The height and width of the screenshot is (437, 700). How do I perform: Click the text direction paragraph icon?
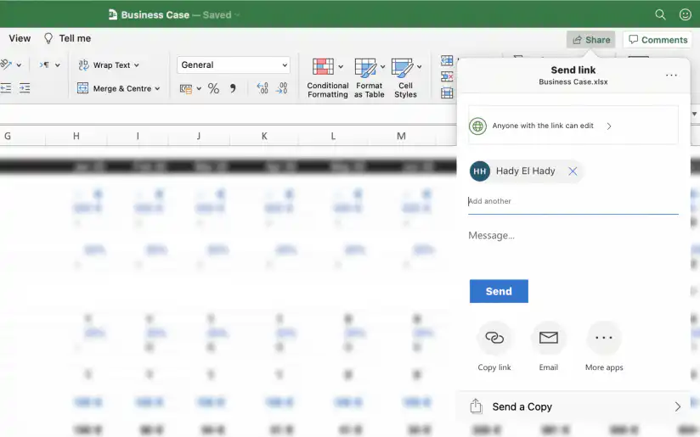(44, 65)
